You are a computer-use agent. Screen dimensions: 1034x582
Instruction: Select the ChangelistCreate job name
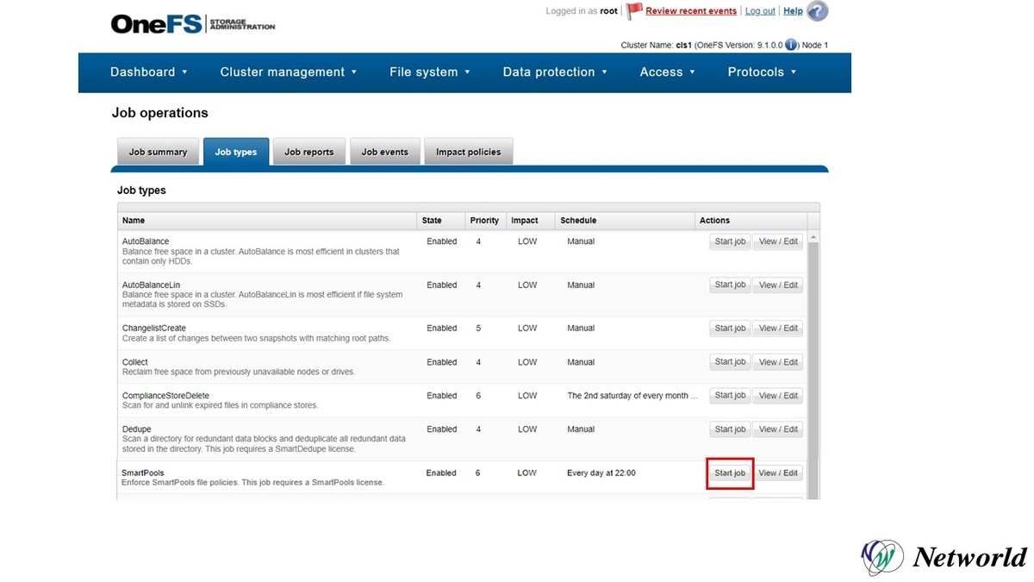click(x=154, y=329)
